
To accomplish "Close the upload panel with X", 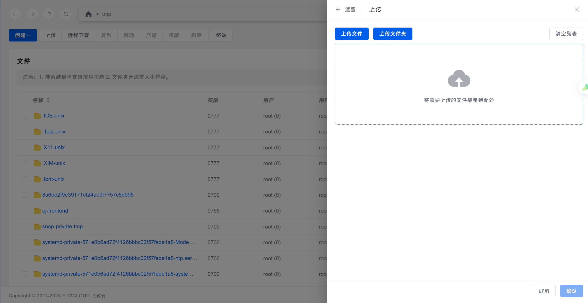I will click(577, 10).
